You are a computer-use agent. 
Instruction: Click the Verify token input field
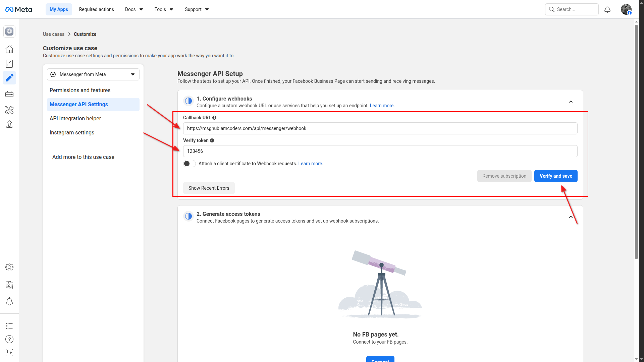380,151
